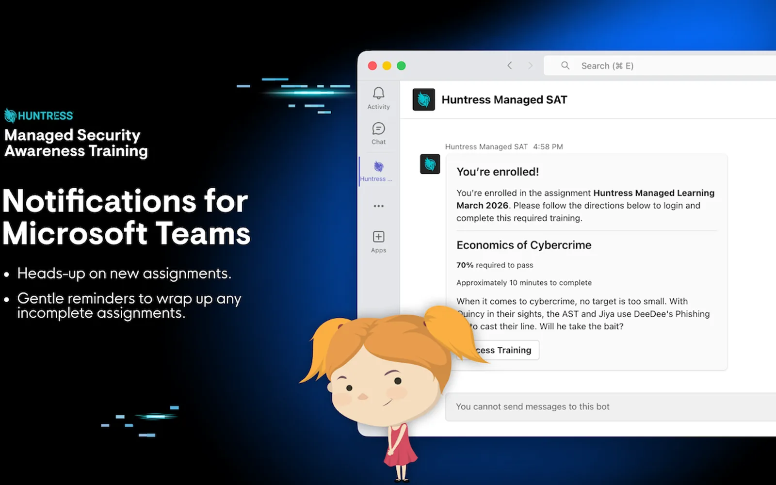Viewport: 776px width, 485px height.
Task: Open the Apps store in sidebar
Action: [378, 242]
